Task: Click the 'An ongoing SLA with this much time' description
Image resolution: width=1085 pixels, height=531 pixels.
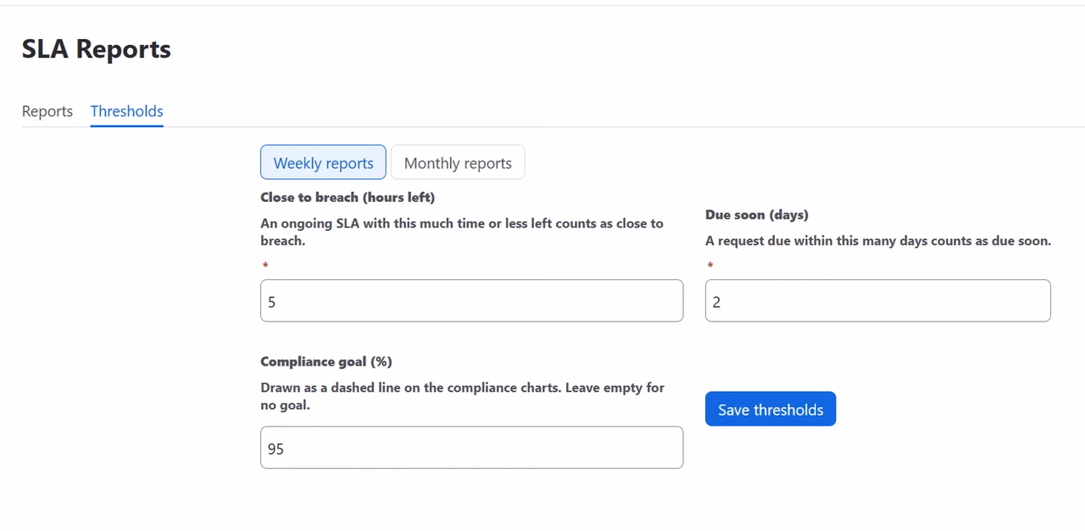Action: click(462, 232)
